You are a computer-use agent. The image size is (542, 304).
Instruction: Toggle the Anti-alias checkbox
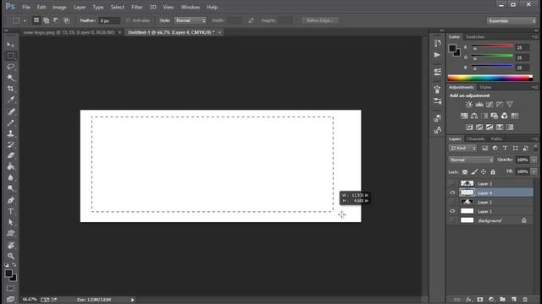128,20
